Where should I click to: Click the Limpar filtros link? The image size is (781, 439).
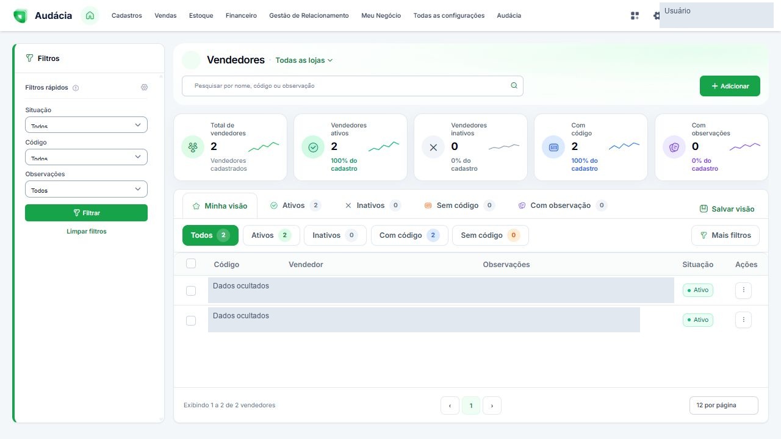86,232
